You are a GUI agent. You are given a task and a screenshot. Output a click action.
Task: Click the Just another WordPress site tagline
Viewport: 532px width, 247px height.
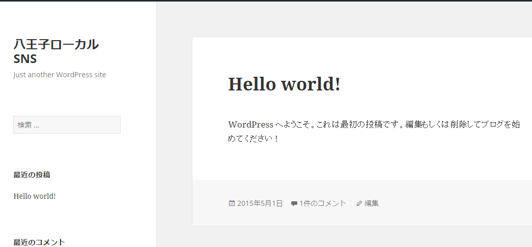point(60,75)
